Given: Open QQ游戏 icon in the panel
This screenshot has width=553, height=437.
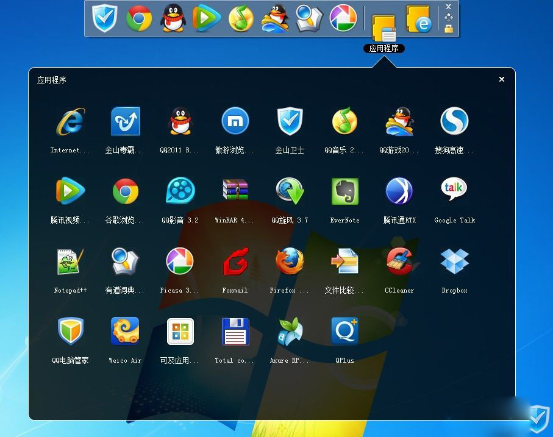Looking at the screenshot, I should 399,121.
